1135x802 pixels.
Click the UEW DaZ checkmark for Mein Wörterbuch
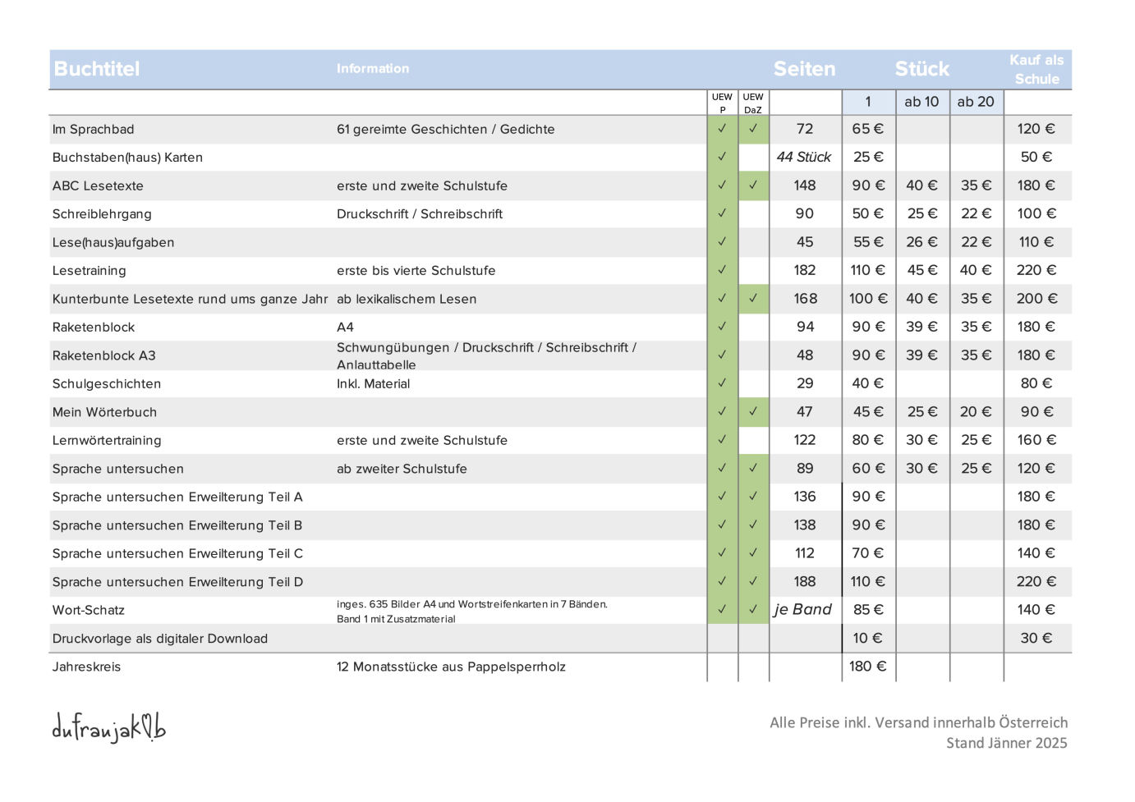[753, 412]
